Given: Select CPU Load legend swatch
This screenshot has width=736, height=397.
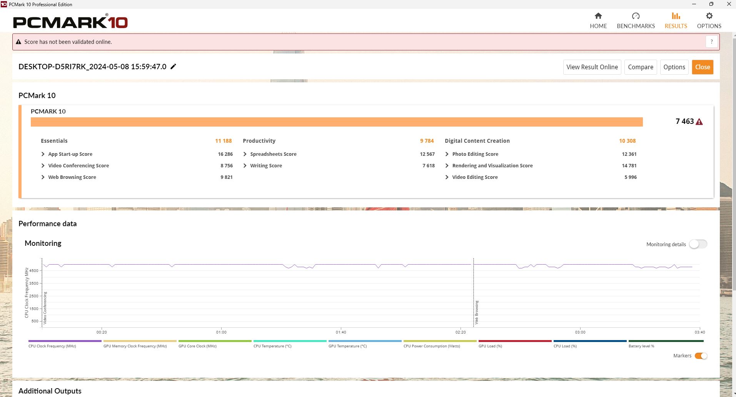Looking at the screenshot, I should click(590, 341).
